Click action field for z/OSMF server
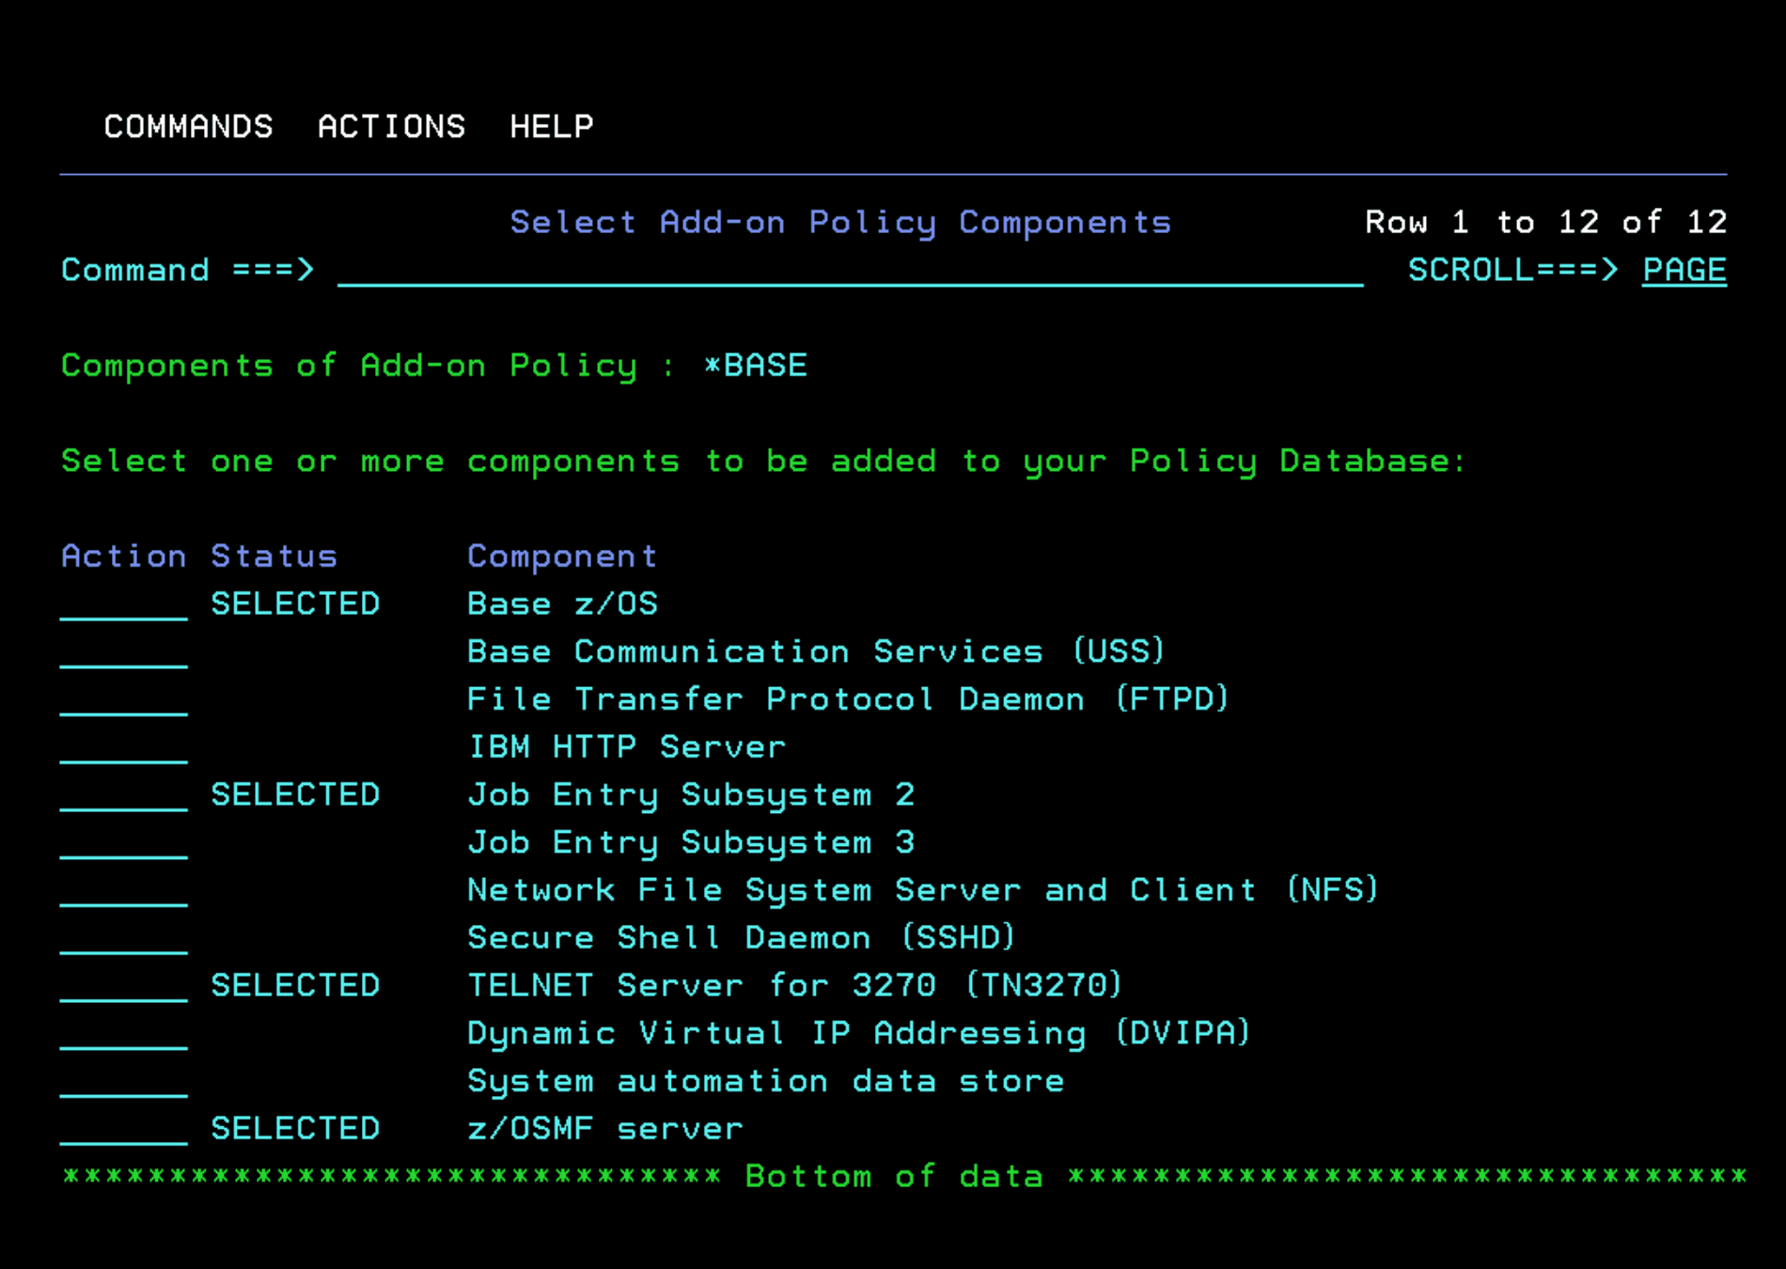The height and width of the screenshot is (1269, 1786). pos(124,1130)
